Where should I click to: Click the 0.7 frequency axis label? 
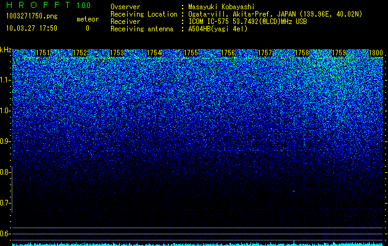(x=5, y=203)
